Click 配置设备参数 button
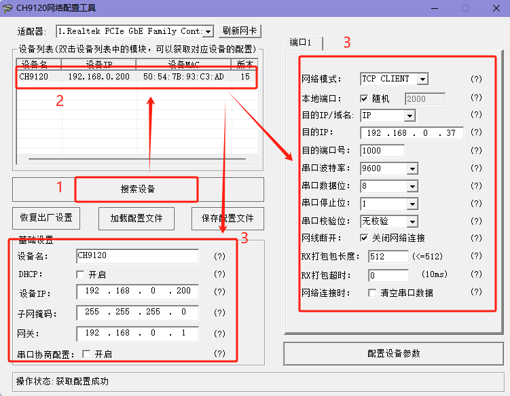This screenshot has height=396, width=510. click(394, 354)
